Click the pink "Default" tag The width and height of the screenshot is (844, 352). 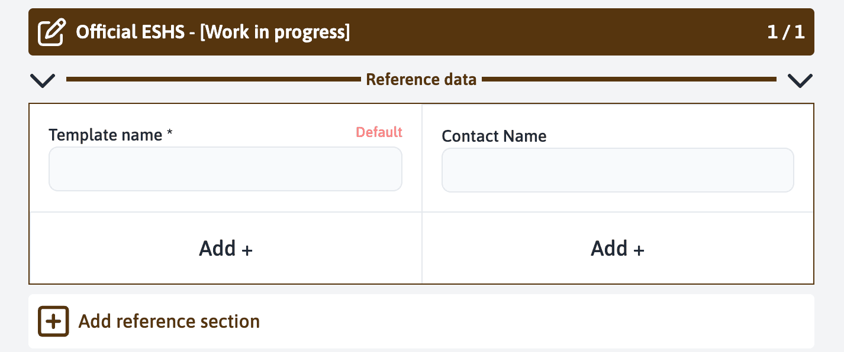point(379,132)
